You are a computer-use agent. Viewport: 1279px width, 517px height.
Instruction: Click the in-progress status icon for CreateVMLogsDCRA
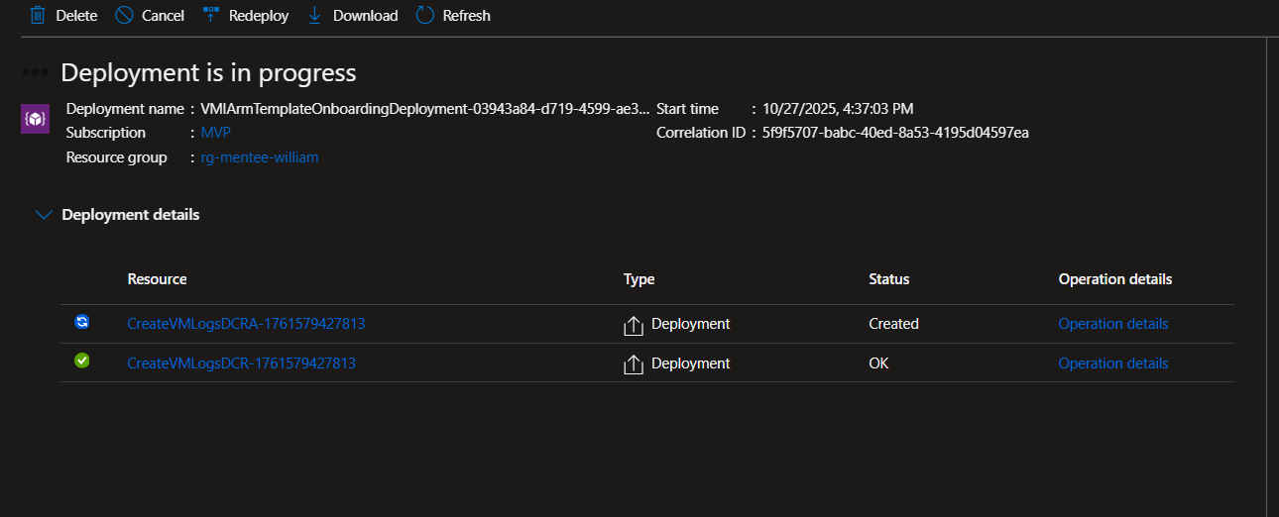(x=82, y=322)
